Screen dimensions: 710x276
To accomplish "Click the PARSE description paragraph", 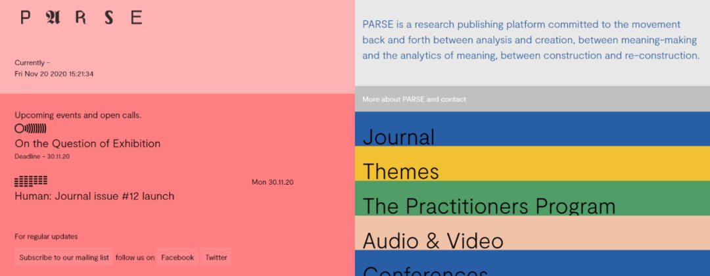I will tap(531, 40).
